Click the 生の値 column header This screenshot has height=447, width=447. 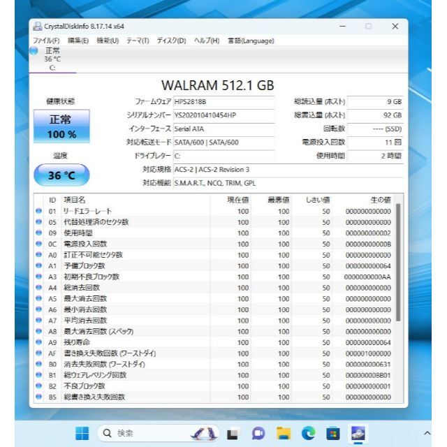(x=365, y=200)
